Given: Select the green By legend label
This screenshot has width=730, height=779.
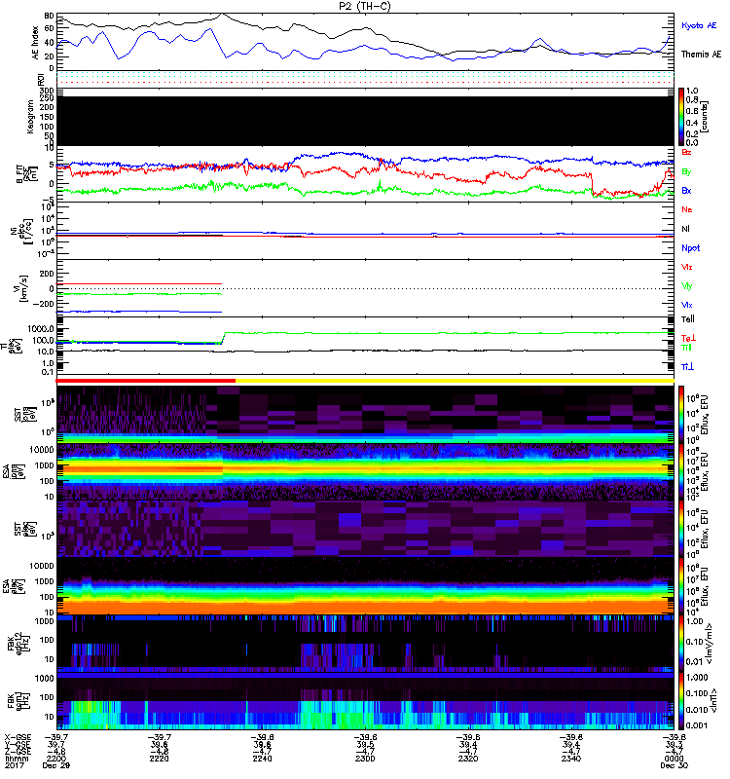Looking at the screenshot, I should (686, 172).
